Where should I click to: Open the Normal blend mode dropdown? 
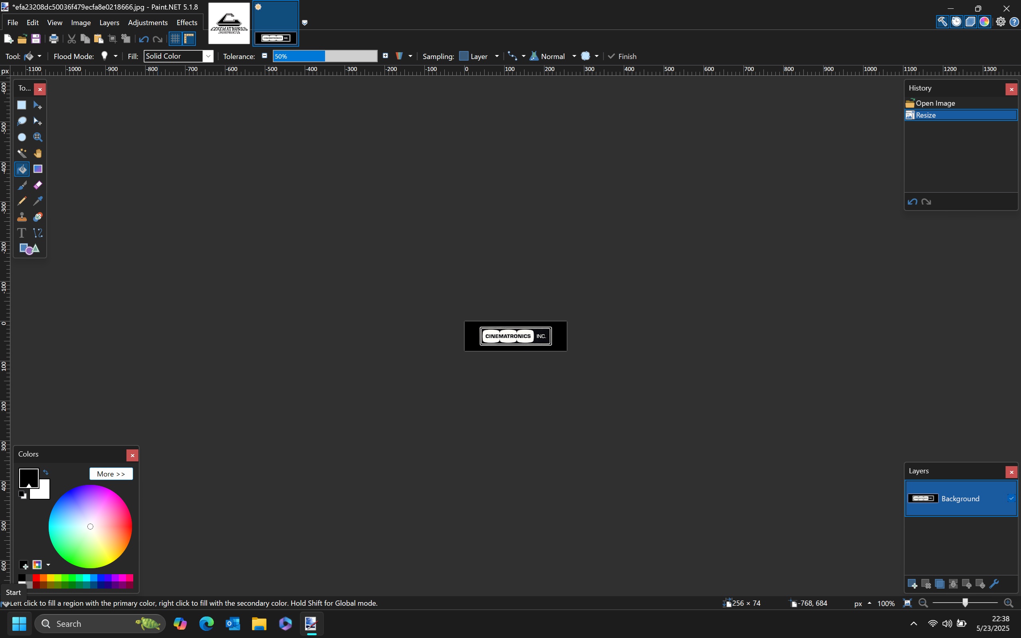[574, 56]
